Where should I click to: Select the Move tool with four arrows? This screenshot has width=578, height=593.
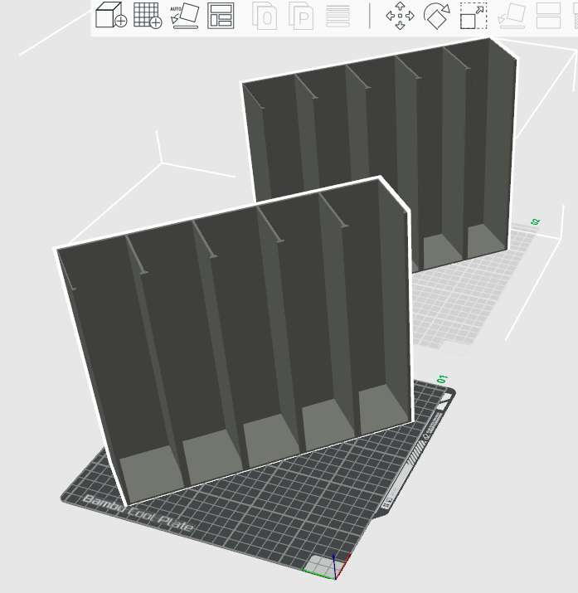click(400, 16)
